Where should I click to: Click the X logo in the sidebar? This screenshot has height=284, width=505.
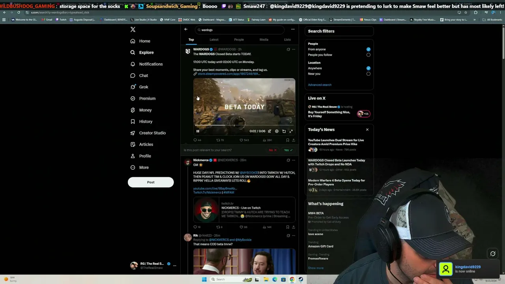point(133,30)
